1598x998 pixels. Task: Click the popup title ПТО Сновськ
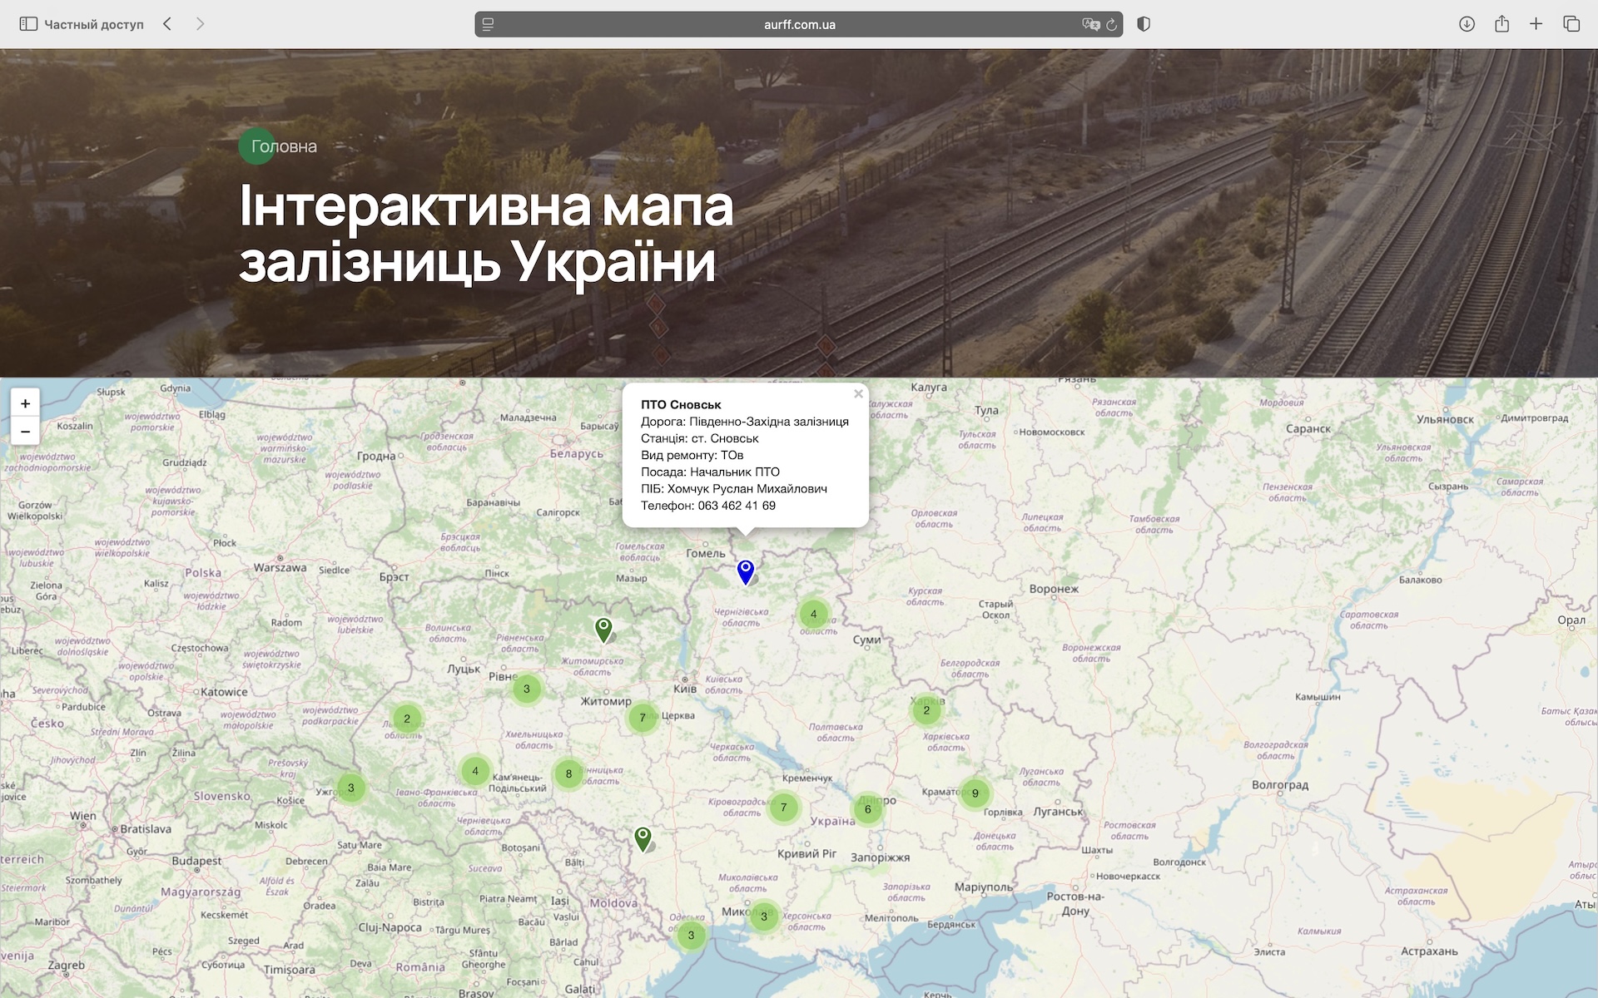coord(681,405)
